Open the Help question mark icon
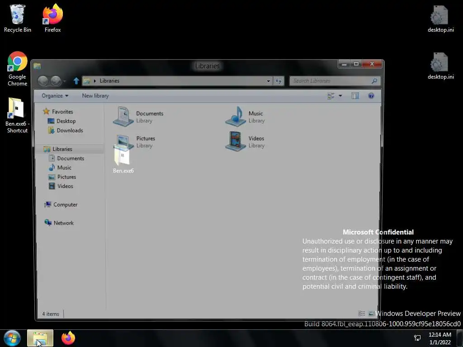Screen dimensions: 463x347 [371, 96]
